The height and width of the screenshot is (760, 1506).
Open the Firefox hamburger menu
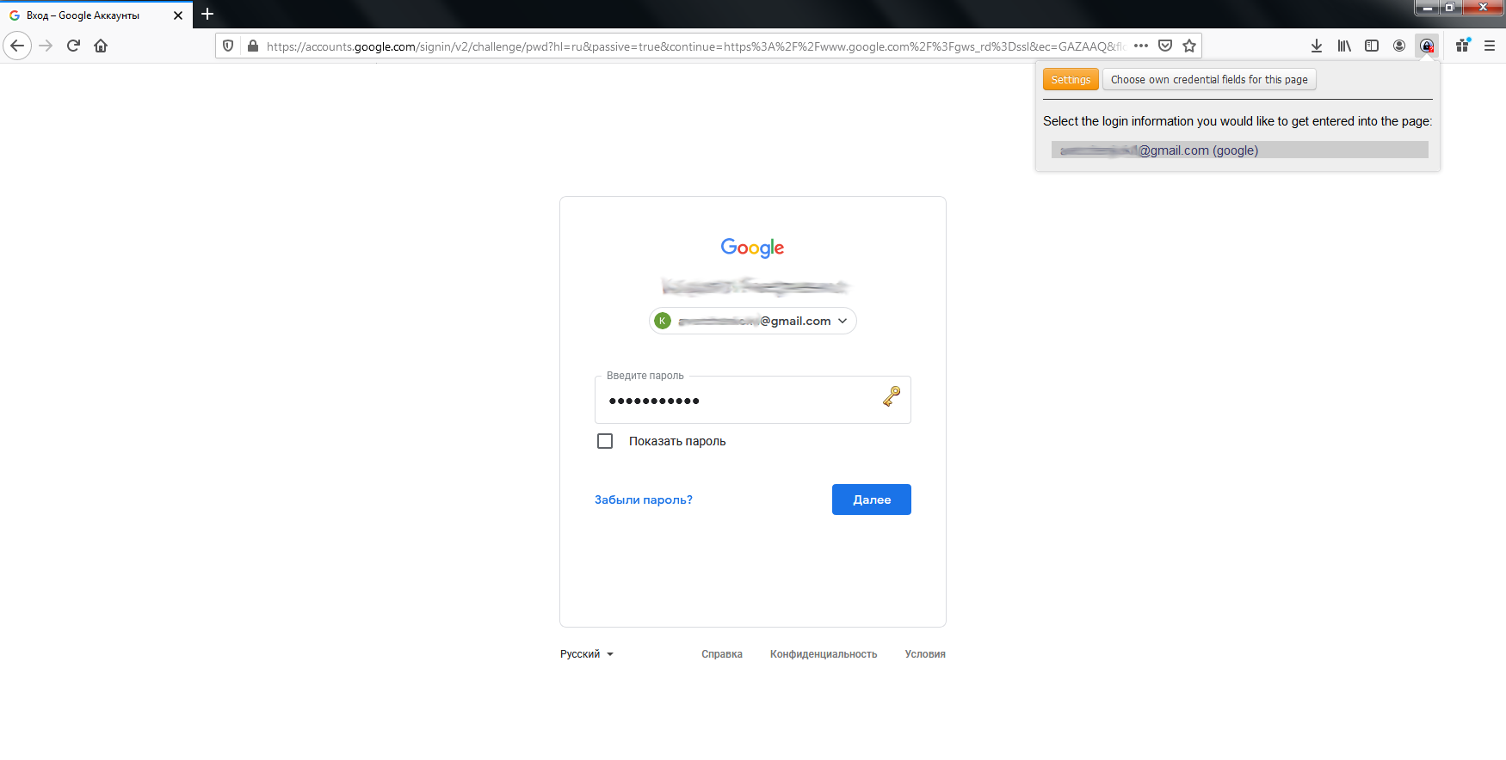coord(1490,46)
